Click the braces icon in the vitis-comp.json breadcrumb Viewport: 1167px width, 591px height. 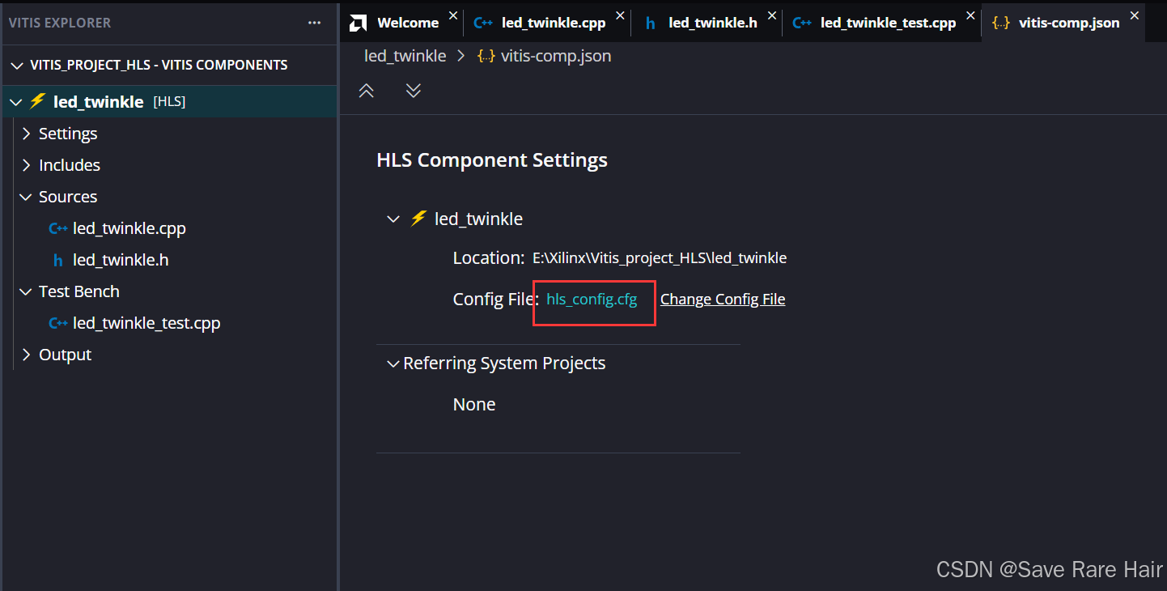tap(486, 56)
